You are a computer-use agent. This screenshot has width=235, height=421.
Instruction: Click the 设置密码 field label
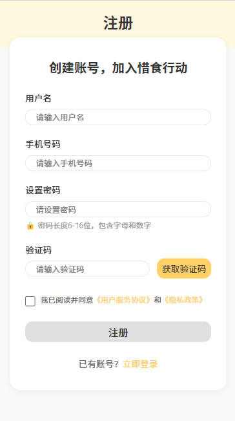point(43,190)
